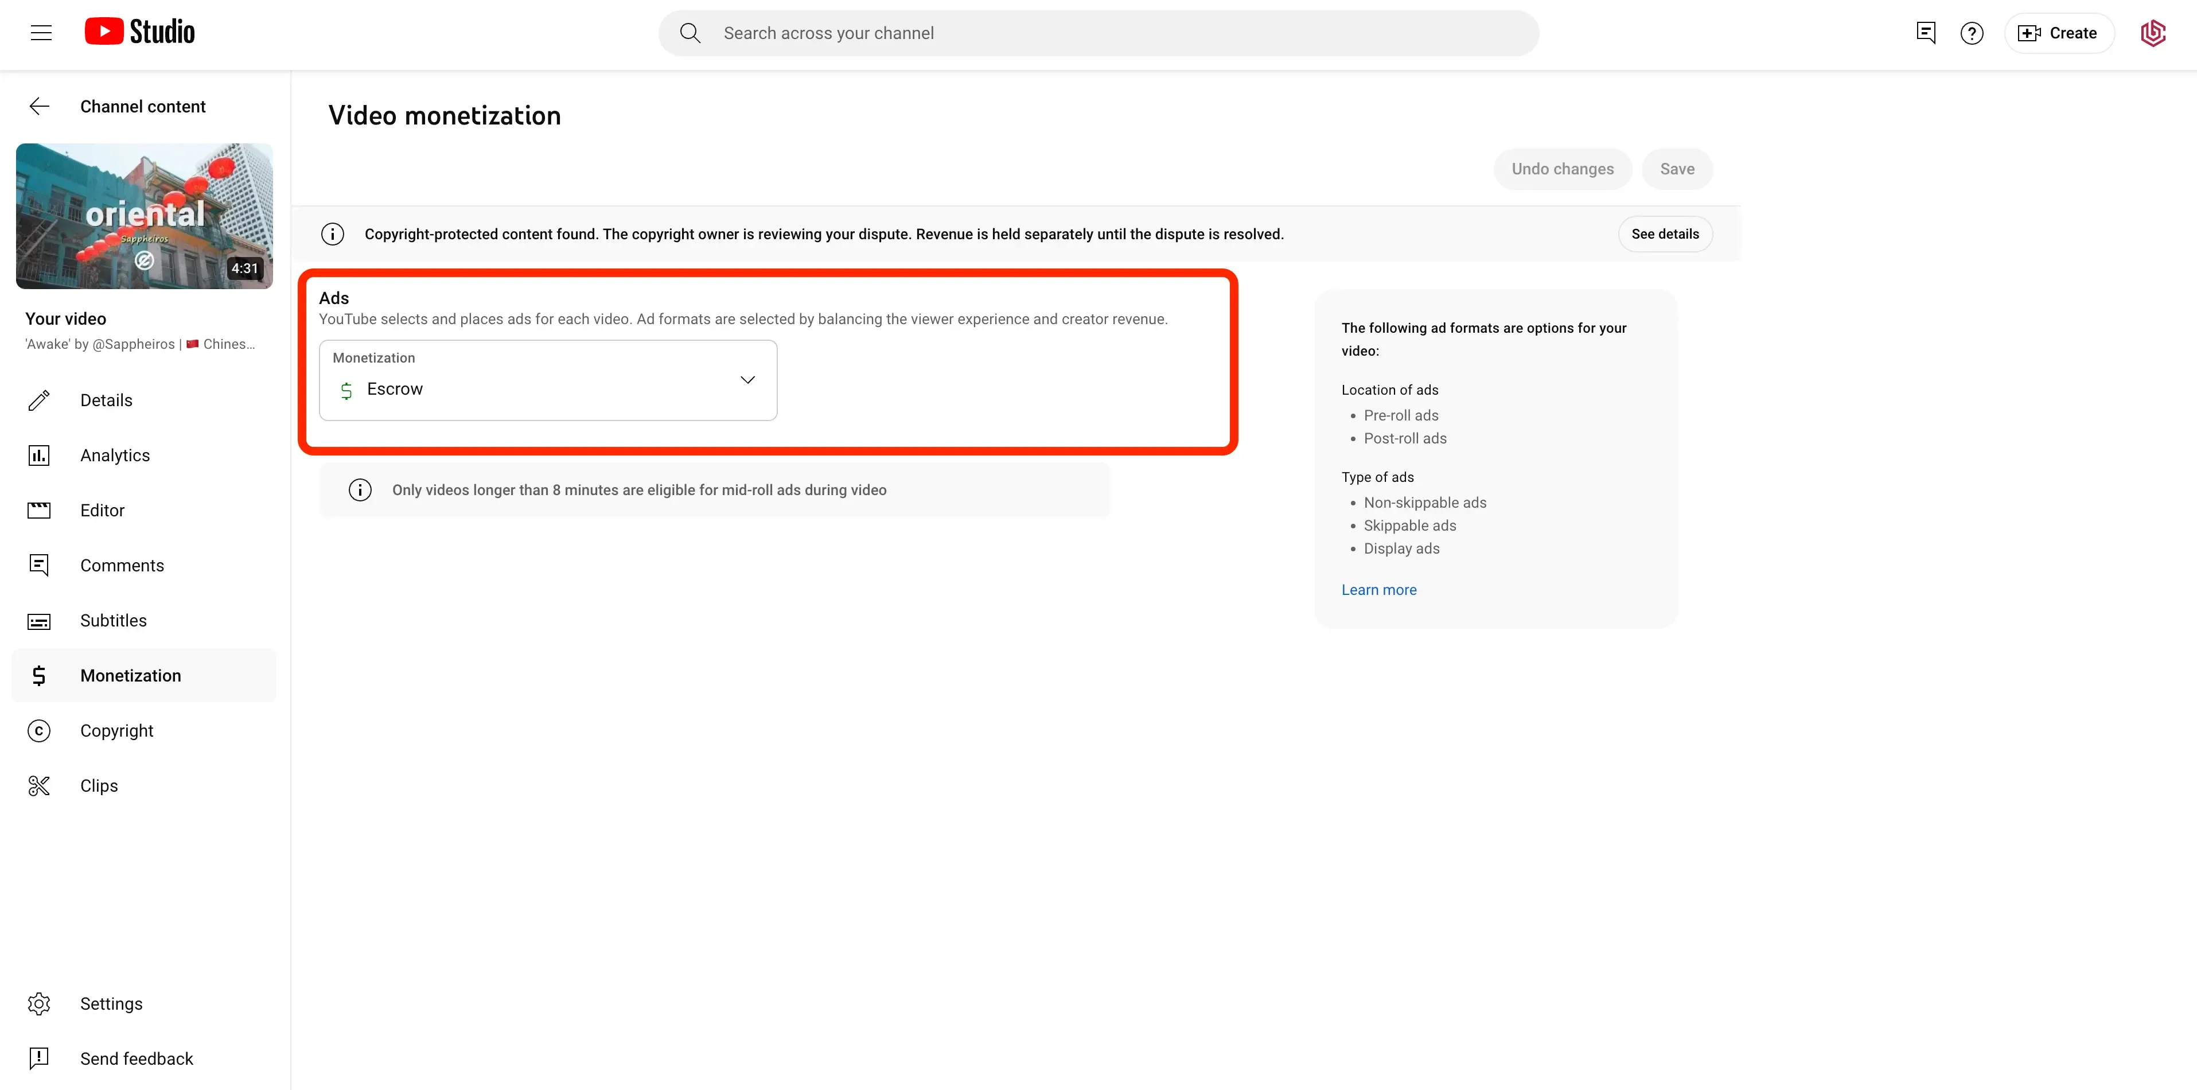The width and height of the screenshot is (2197, 1090).
Task: Open the Learn more link
Action: [x=1378, y=589]
